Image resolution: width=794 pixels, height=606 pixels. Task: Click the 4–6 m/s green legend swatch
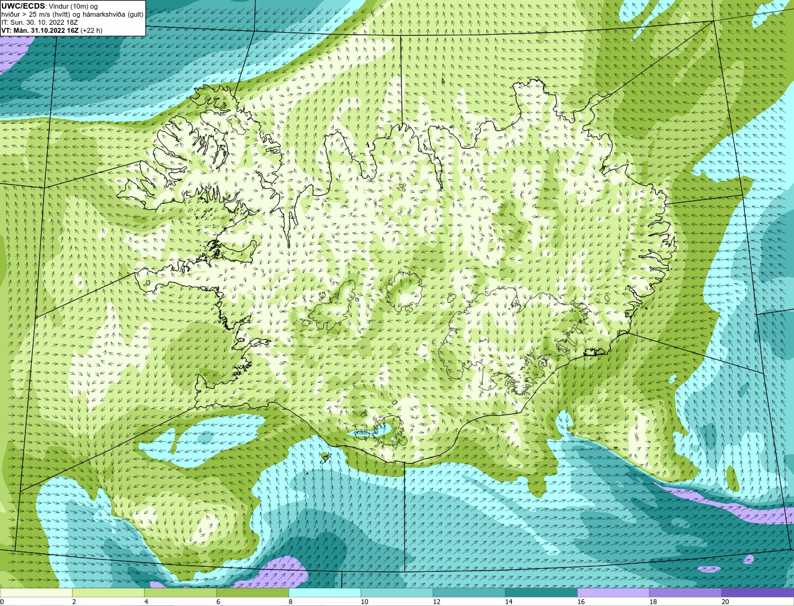181,592
